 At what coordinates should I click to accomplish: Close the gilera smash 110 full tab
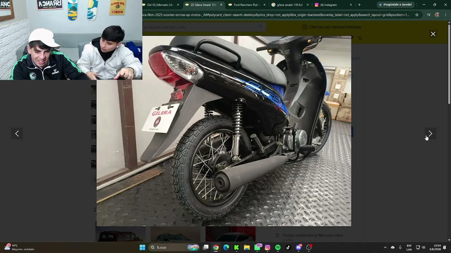coord(308,5)
